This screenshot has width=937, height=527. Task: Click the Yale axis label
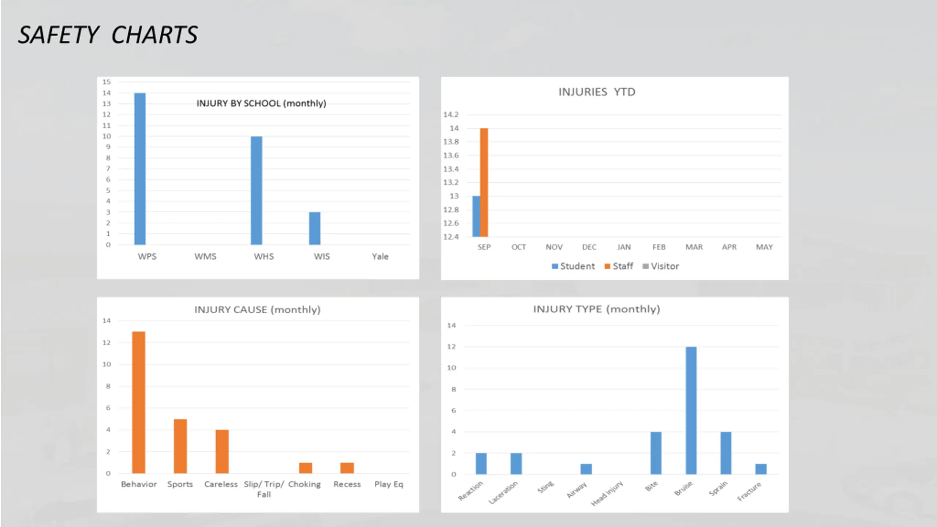point(380,257)
